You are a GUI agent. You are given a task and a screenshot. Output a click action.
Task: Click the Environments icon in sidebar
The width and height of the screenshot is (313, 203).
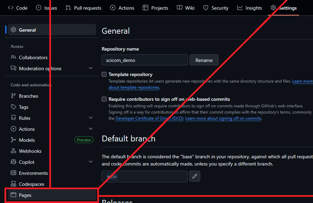tap(13, 173)
